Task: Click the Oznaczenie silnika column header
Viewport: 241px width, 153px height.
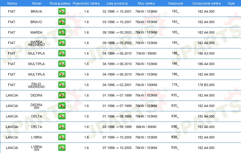Action: [x=206, y=3]
